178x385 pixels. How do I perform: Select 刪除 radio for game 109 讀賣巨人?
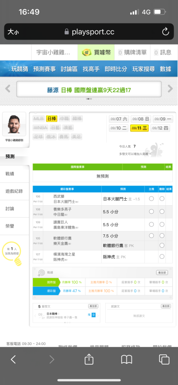pyautogui.click(x=162, y=224)
